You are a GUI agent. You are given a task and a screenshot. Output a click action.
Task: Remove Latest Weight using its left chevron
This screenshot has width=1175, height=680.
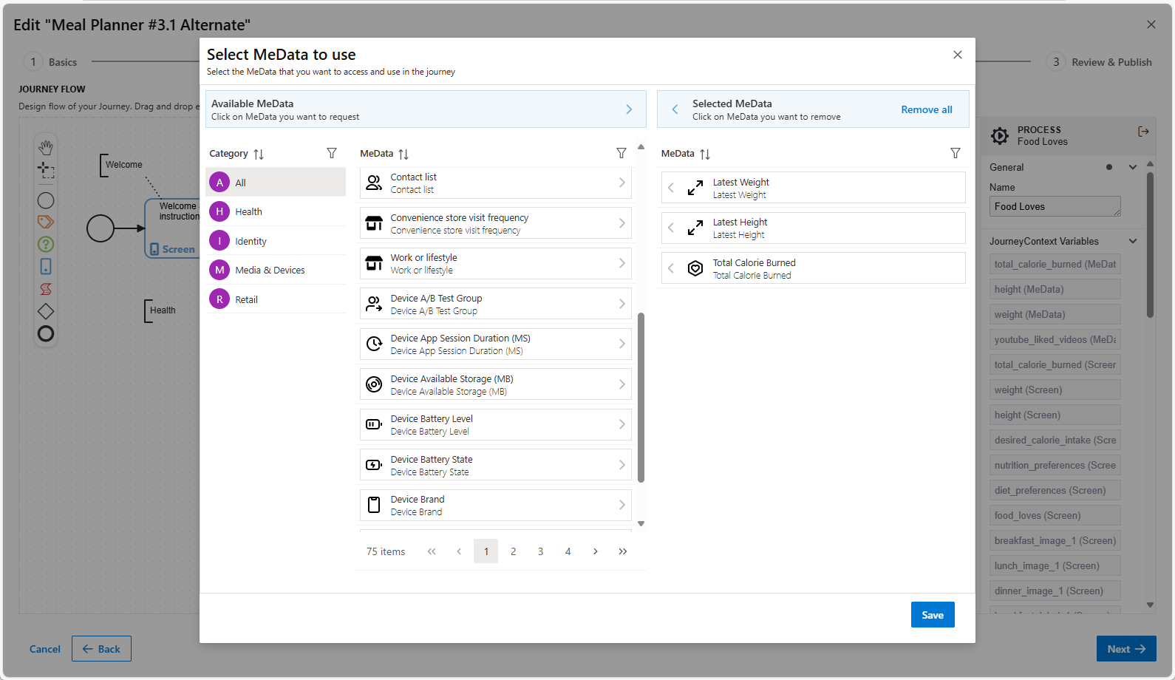(671, 188)
